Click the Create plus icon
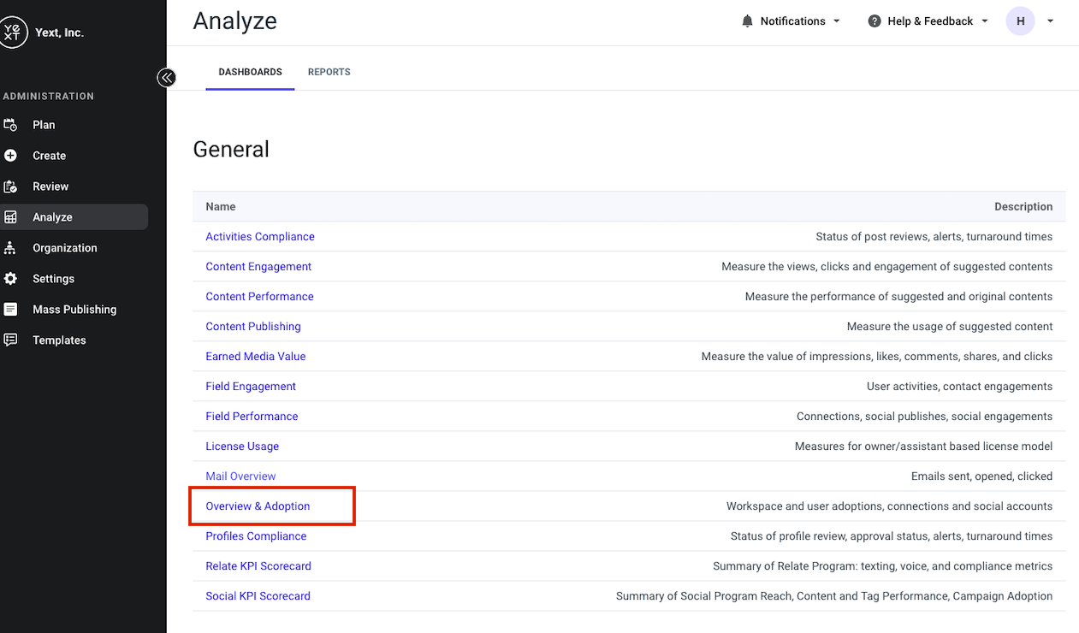1079x633 pixels. tap(10, 156)
